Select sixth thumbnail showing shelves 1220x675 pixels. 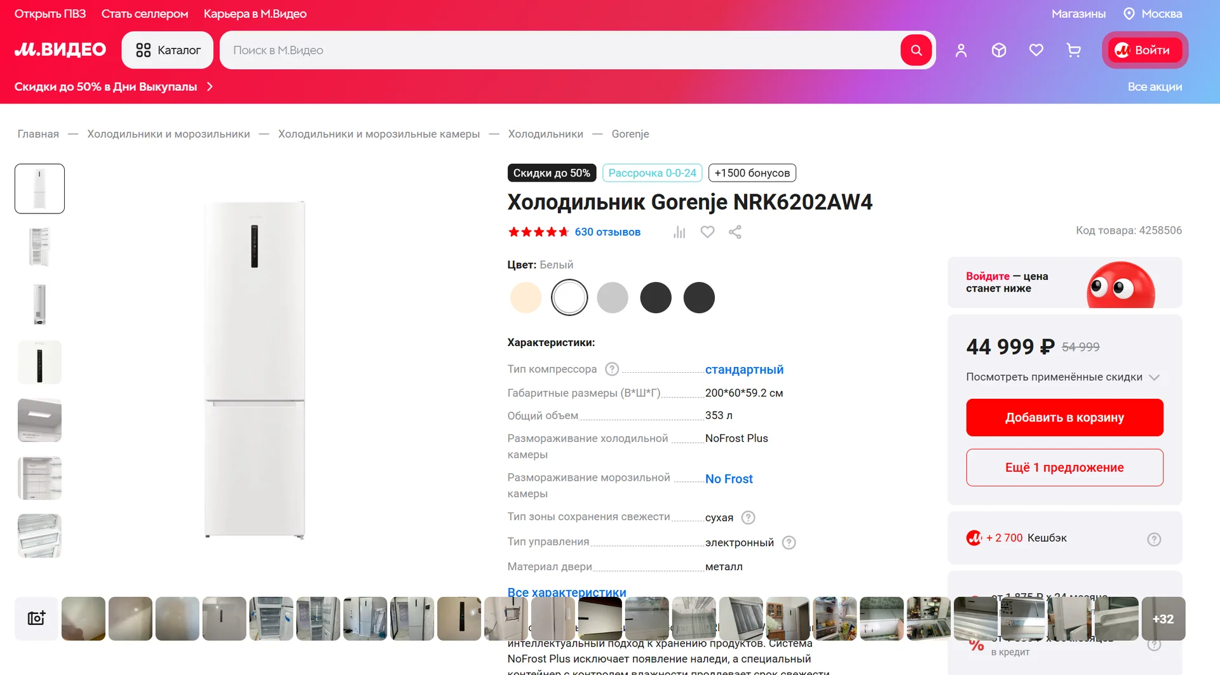pos(39,478)
